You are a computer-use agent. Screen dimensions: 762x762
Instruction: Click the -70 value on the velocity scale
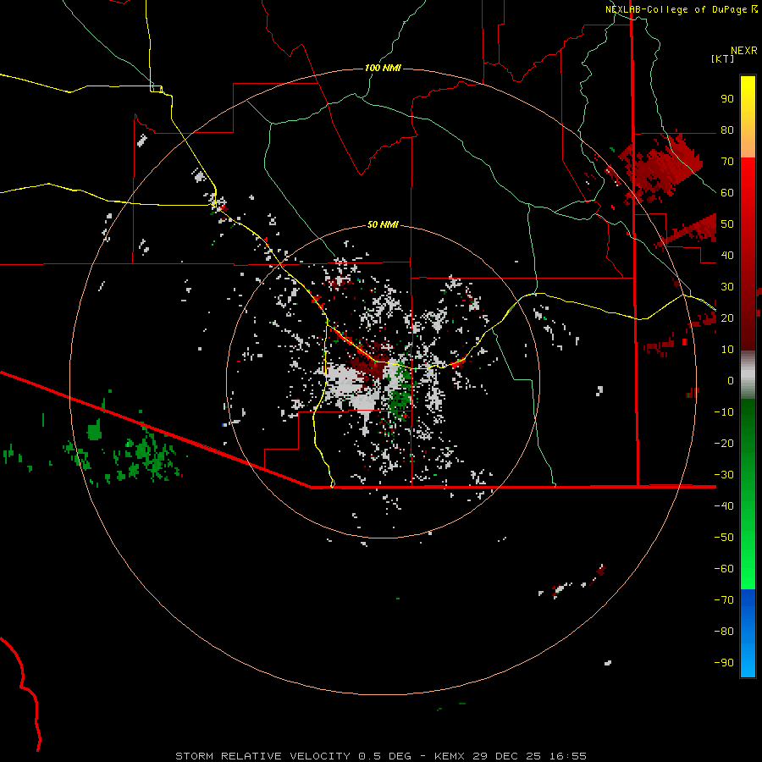click(x=724, y=600)
